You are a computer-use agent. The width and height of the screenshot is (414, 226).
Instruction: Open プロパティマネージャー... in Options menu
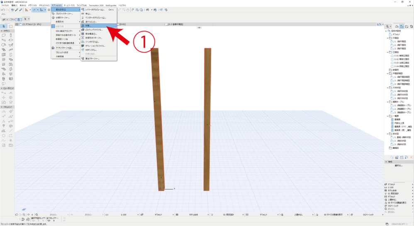[66, 13]
